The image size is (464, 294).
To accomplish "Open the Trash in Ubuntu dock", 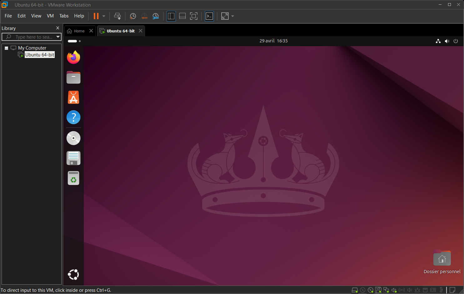I will pyautogui.click(x=73, y=178).
